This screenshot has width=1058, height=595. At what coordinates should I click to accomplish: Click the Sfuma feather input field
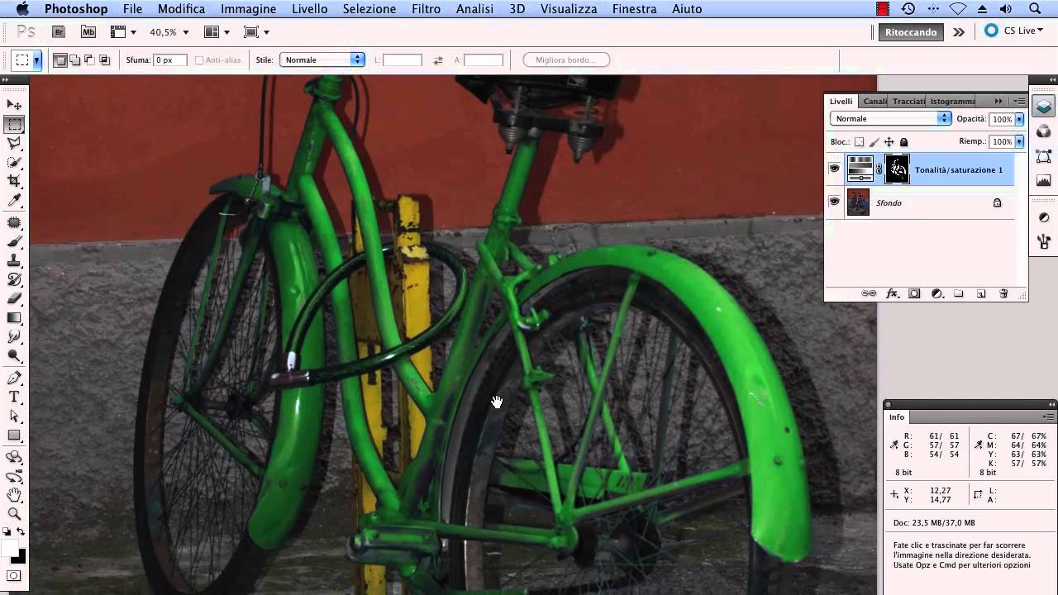click(170, 60)
